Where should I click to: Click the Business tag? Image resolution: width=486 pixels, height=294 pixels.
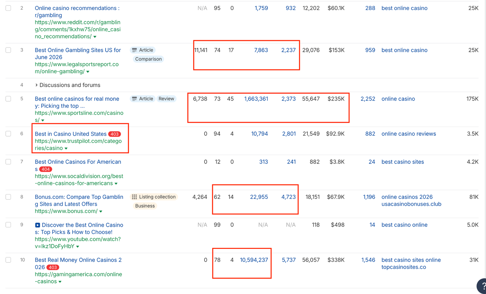tap(145, 206)
